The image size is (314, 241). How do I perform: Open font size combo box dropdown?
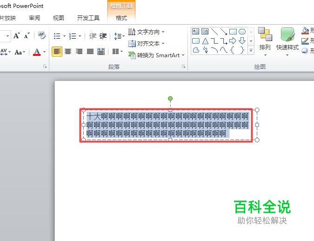coord(8,36)
